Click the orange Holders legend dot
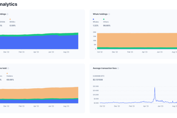 point(7,73)
